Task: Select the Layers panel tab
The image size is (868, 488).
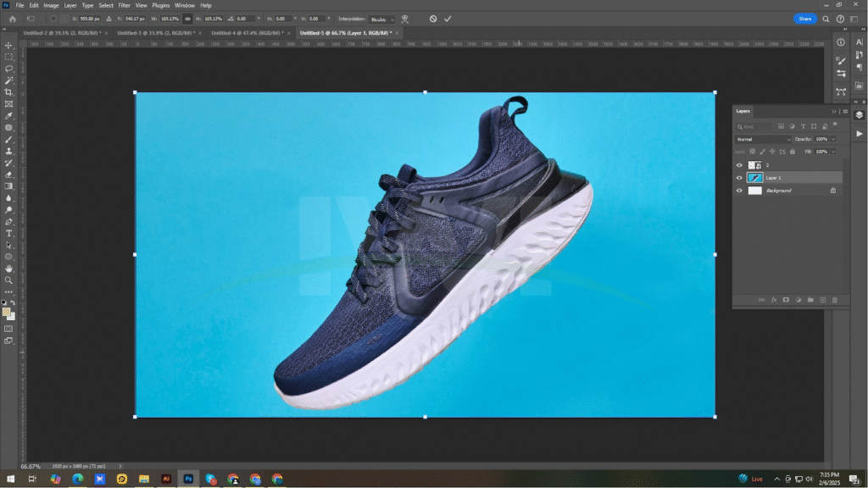Action: tap(743, 111)
